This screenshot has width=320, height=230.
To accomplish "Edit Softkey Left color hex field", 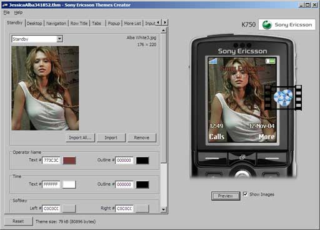I will [51, 209].
